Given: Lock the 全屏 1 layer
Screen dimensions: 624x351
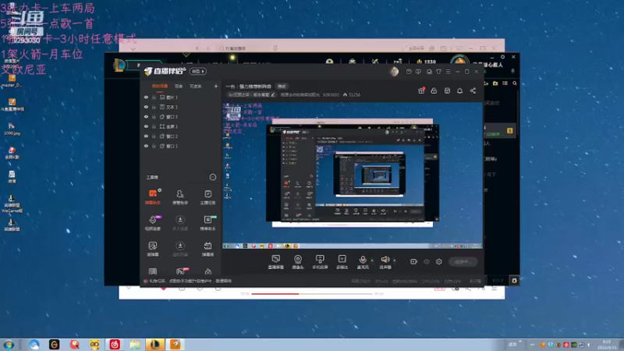Looking at the screenshot, I should 154,126.
